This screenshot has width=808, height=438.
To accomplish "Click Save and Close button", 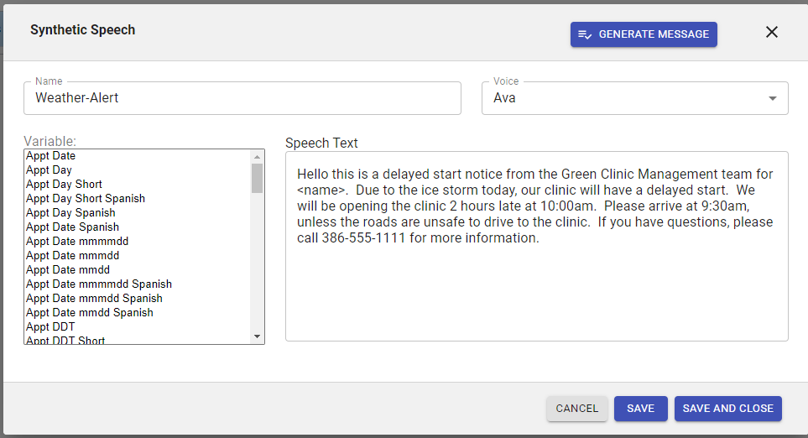I will 727,409.
